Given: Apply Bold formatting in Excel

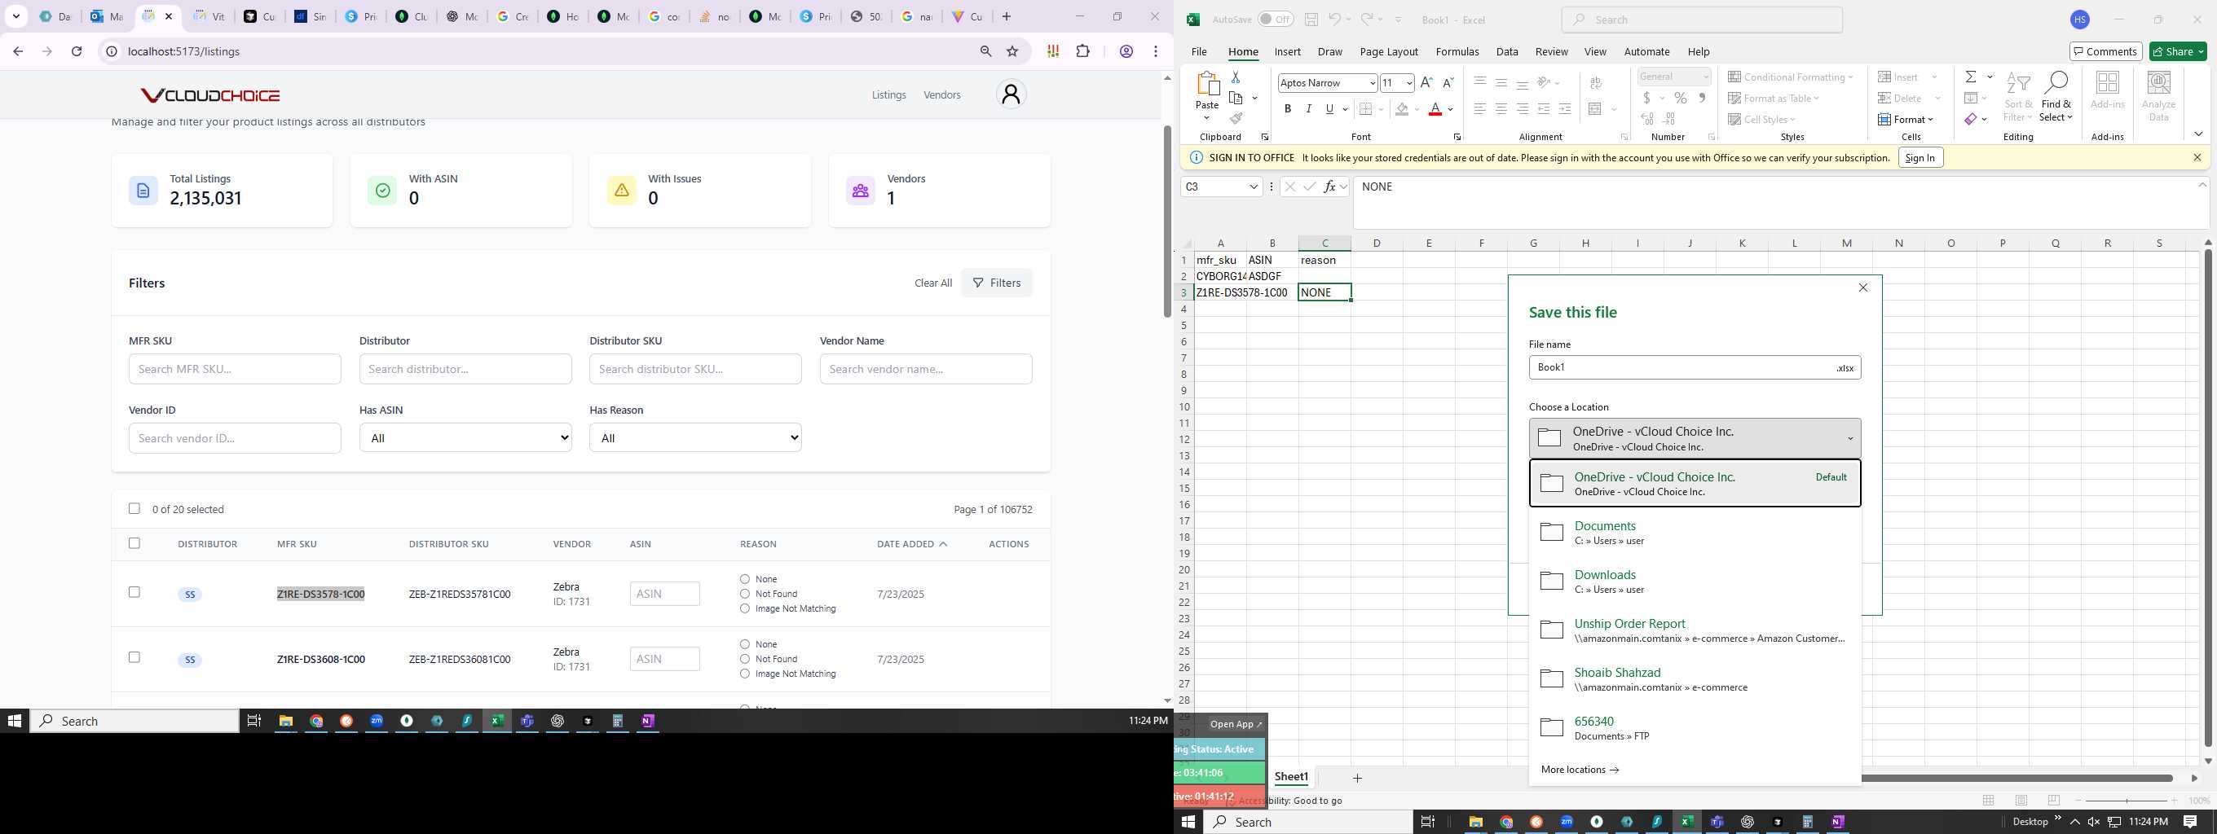Looking at the screenshot, I should 1288,109.
